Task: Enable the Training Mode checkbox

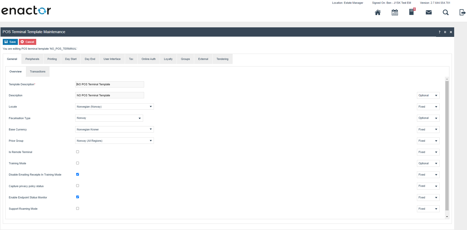Action: click(77, 163)
